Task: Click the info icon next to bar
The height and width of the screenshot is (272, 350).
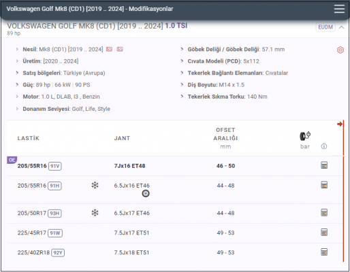Action: tap(324, 146)
